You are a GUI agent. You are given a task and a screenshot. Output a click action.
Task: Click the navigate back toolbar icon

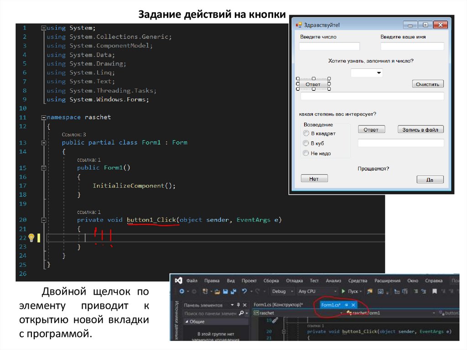(182, 291)
